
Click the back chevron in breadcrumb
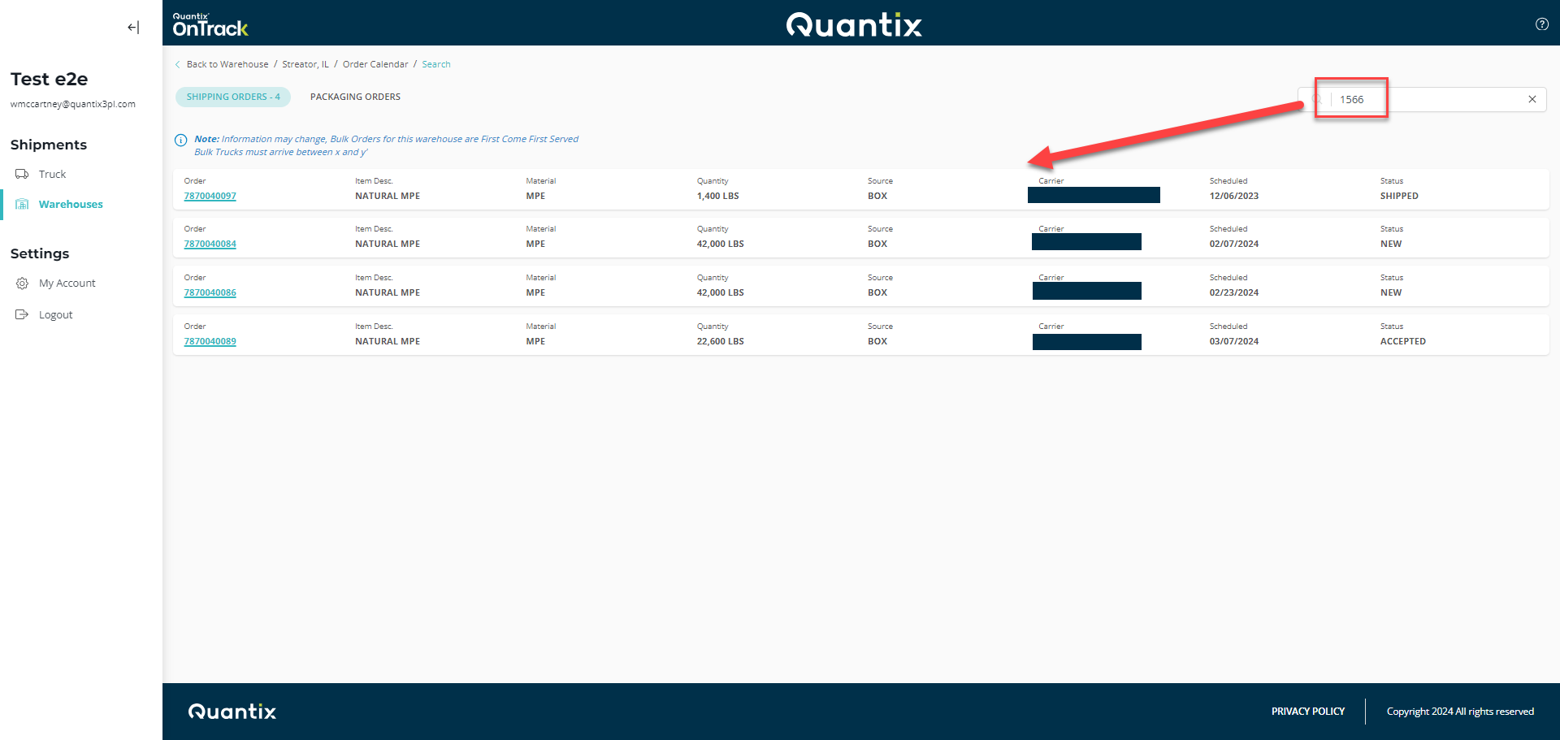[178, 64]
